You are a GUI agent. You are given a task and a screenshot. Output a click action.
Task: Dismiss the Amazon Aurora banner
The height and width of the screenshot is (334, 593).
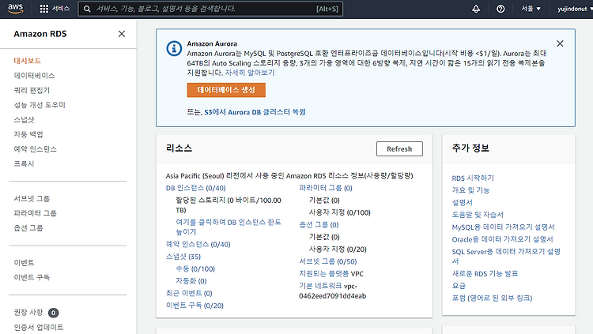pos(560,43)
